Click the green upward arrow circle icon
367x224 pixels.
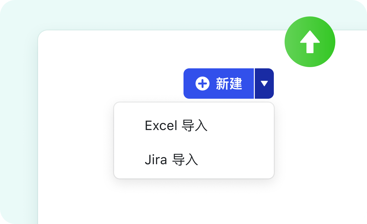pos(310,42)
